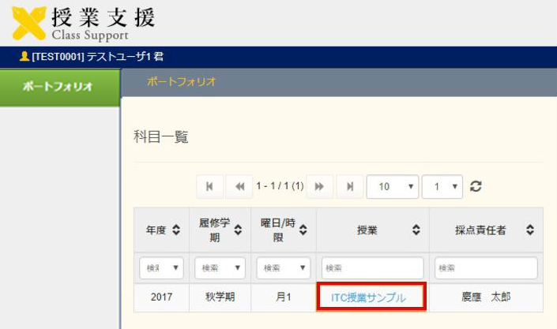Click the next page pagination icon
Screen dimensions: 557x329
coord(319,187)
